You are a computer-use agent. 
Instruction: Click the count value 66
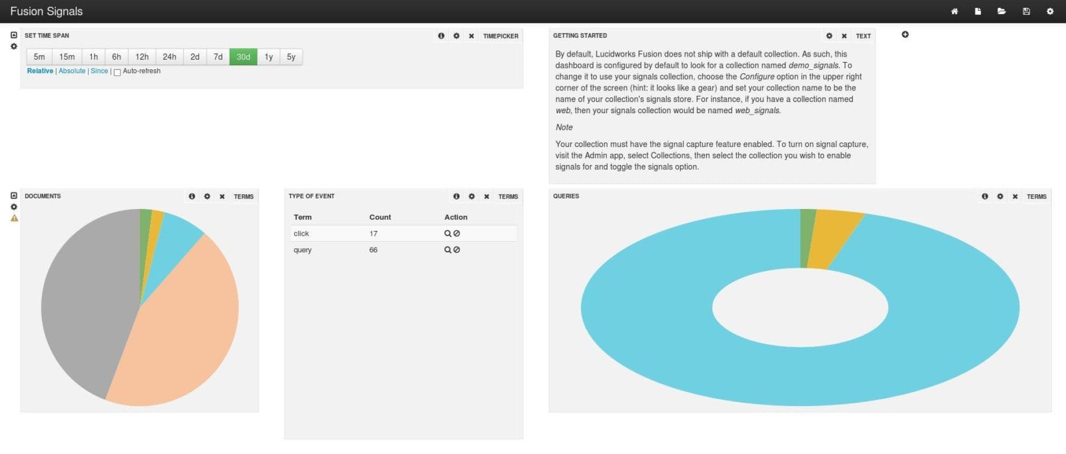coord(373,250)
